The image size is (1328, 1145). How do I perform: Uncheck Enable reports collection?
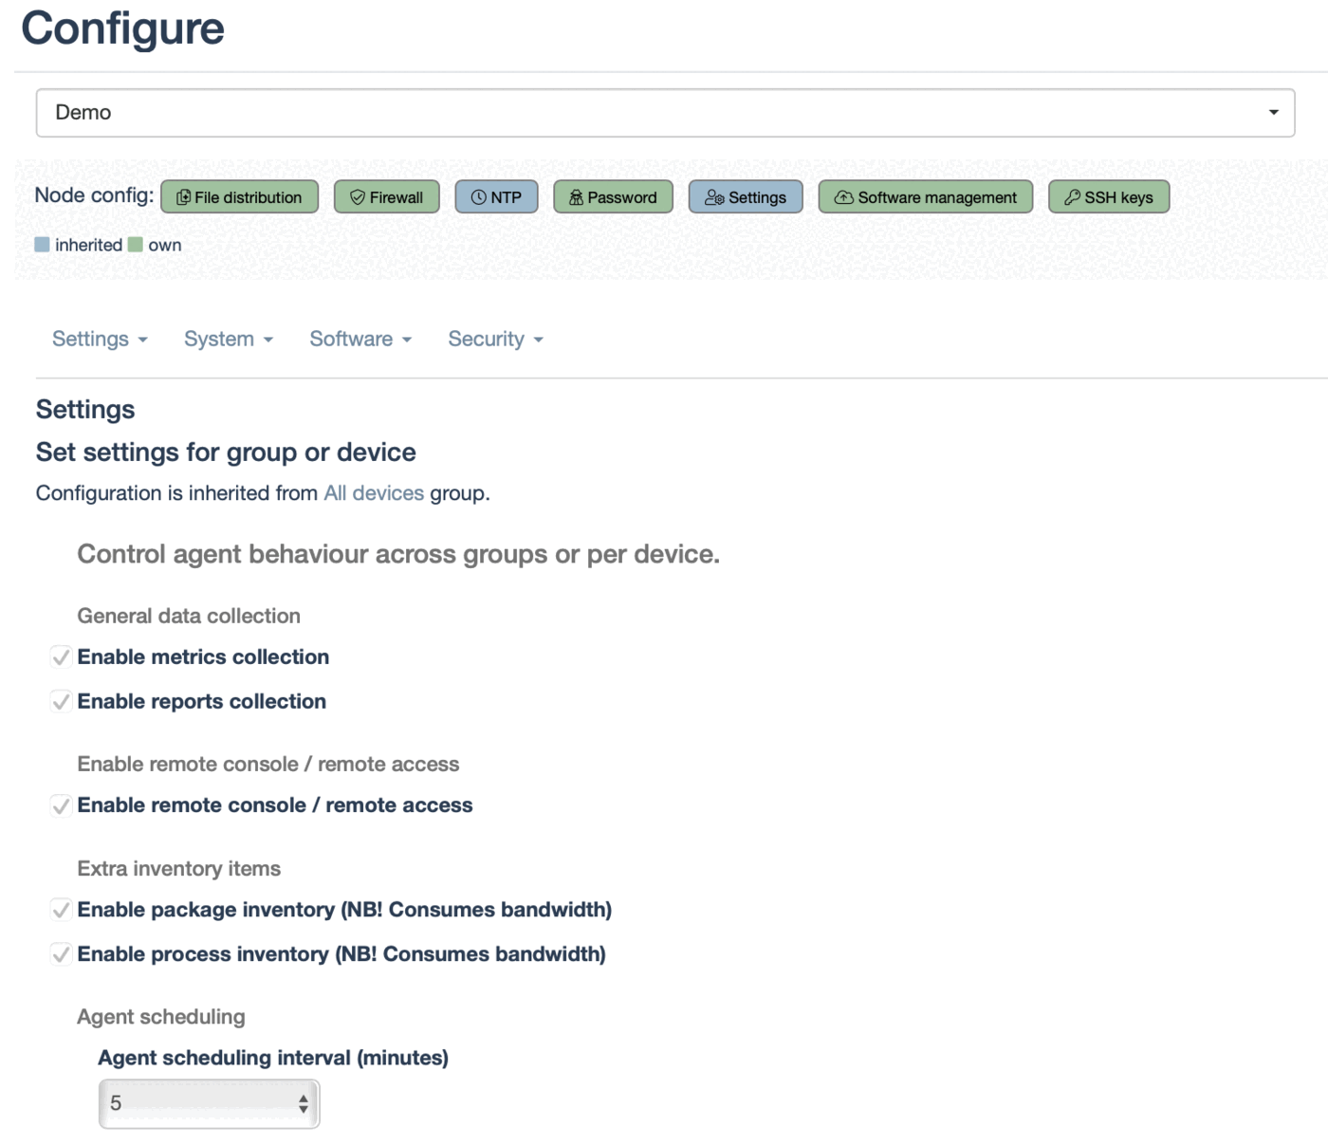click(x=61, y=702)
